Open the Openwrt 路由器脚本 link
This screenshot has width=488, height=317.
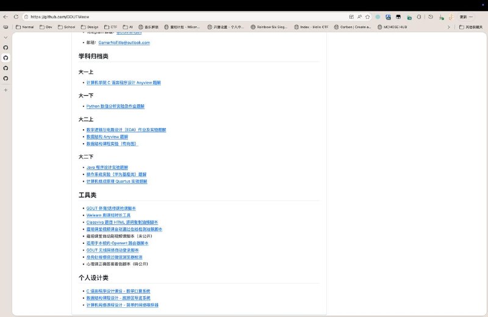point(117,243)
